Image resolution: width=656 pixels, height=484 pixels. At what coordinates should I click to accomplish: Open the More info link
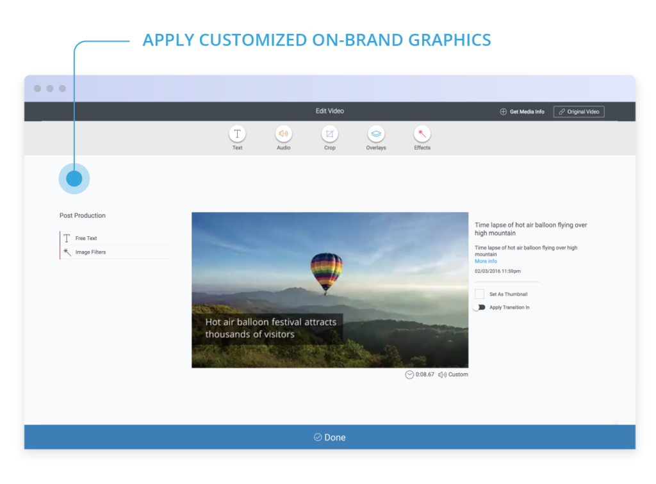coord(486,261)
